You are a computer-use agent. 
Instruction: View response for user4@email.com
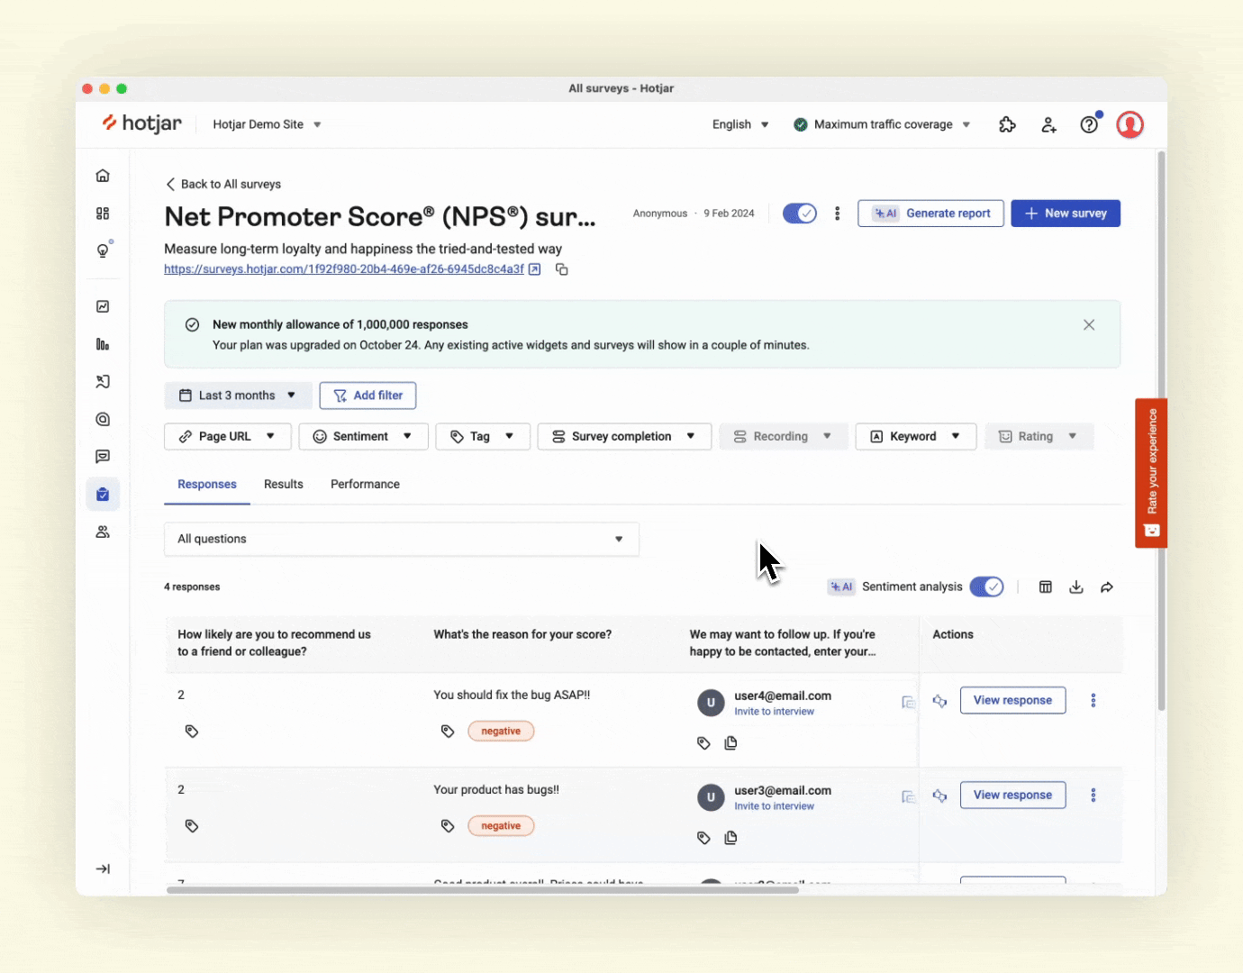(1012, 700)
